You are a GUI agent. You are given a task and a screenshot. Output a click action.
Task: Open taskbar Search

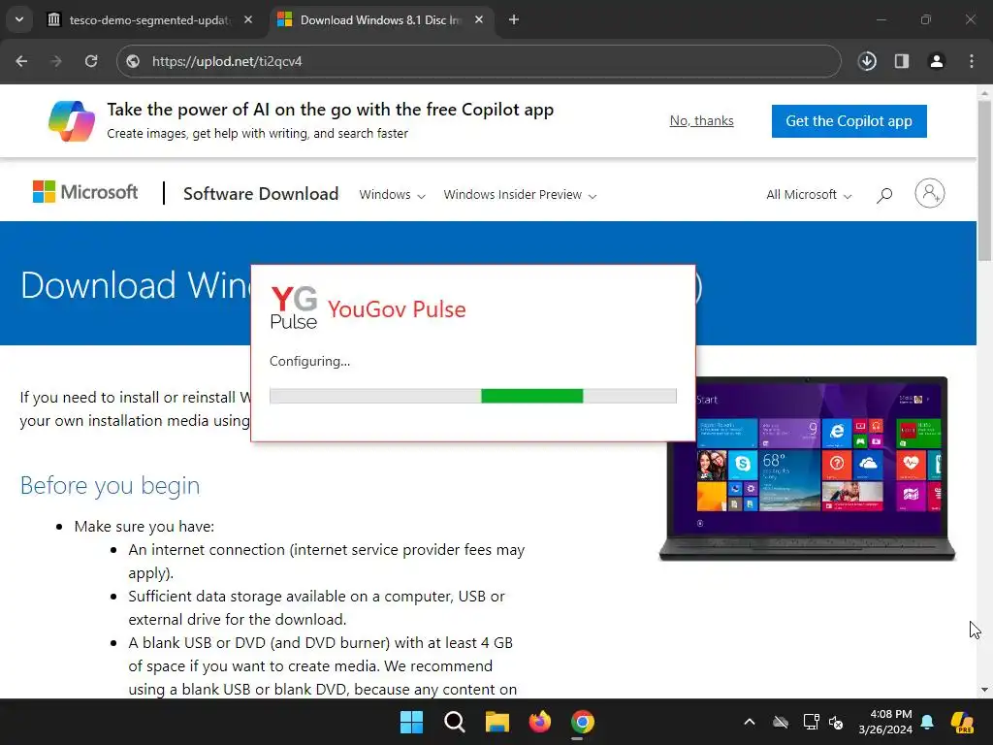click(x=454, y=722)
